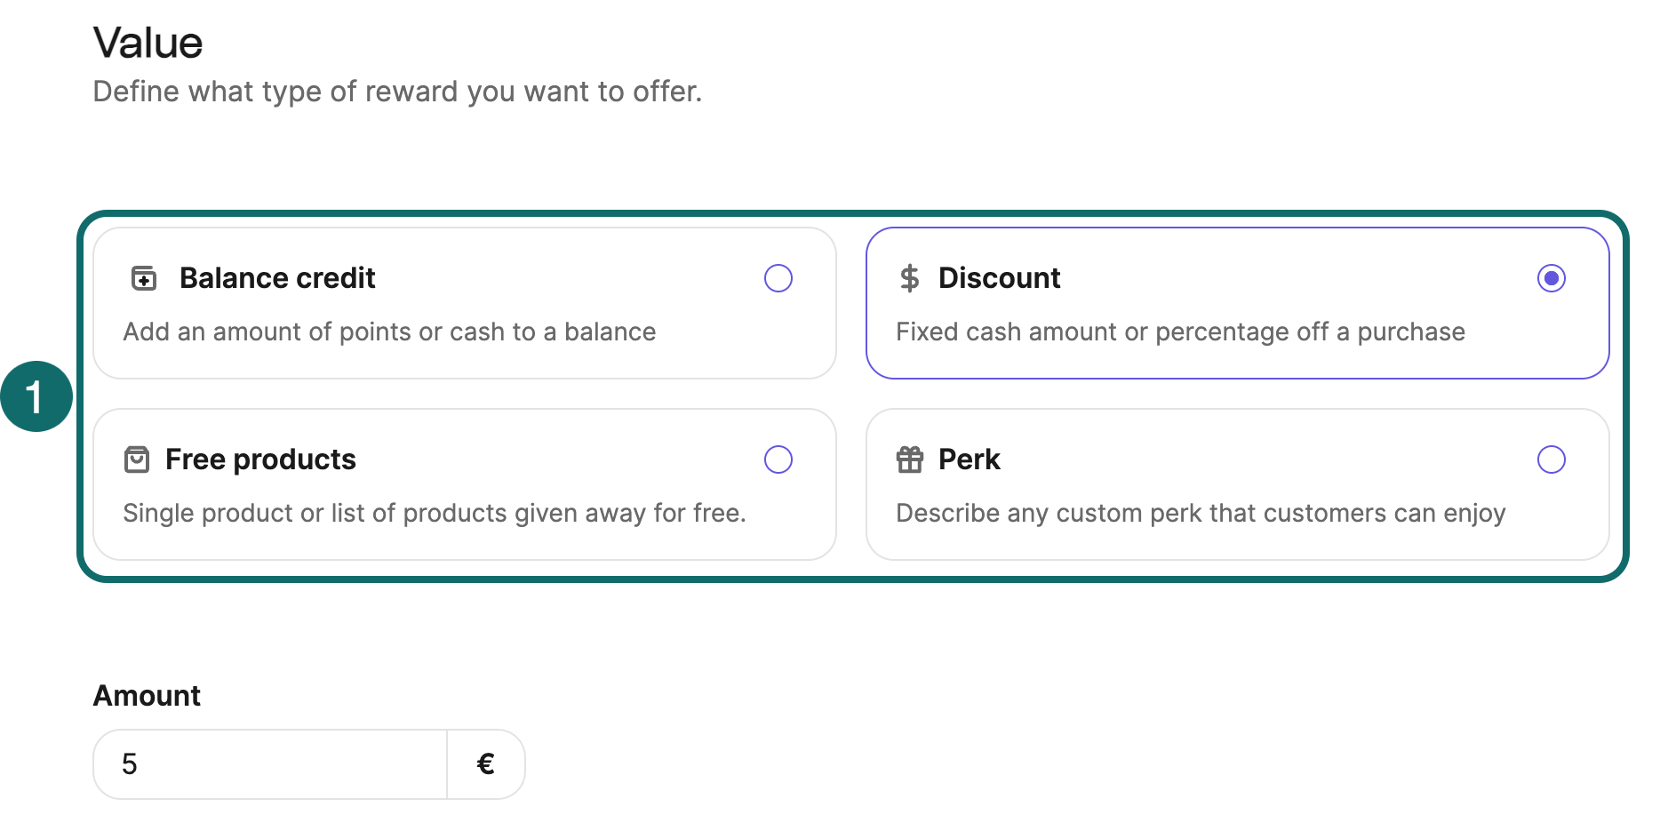Click the euro currency suffix
This screenshot has height=823, width=1660.
click(486, 763)
